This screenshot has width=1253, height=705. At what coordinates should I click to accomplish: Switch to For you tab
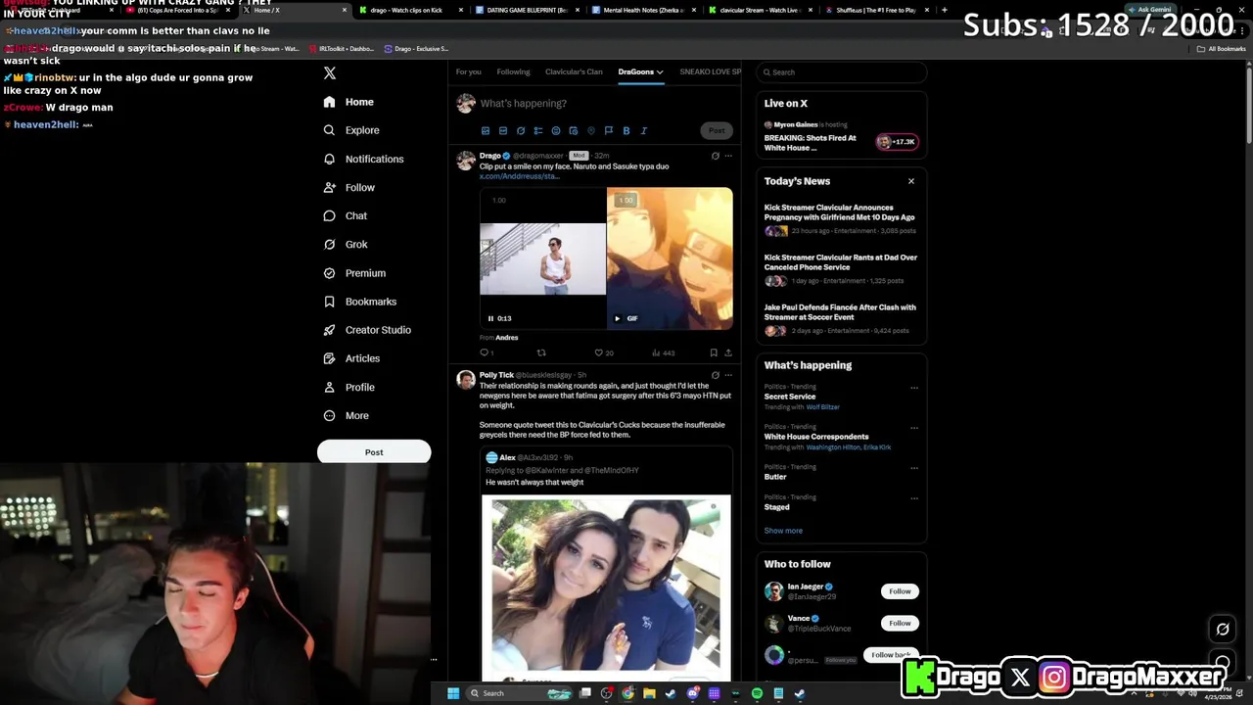click(468, 71)
